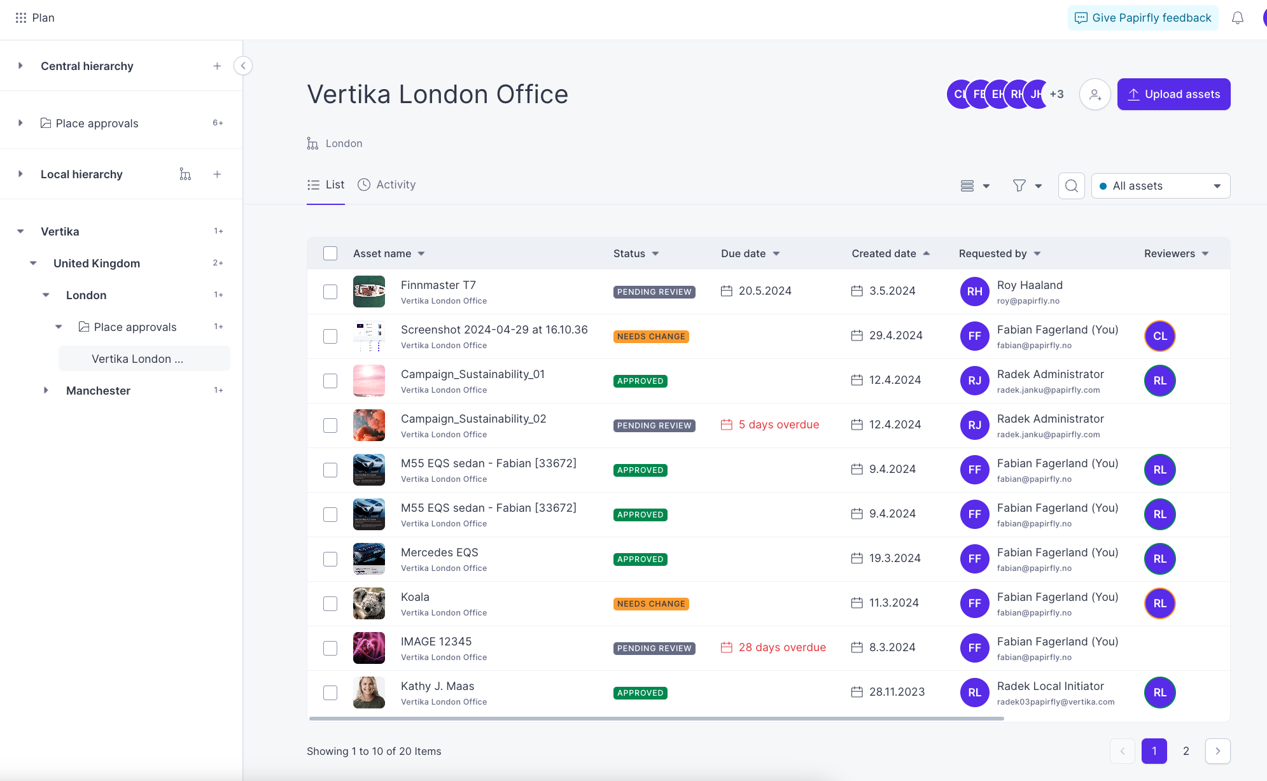Viewport: 1267px width, 781px height.
Task: Click the 5 days overdue calendar icon
Action: (x=726, y=425)
